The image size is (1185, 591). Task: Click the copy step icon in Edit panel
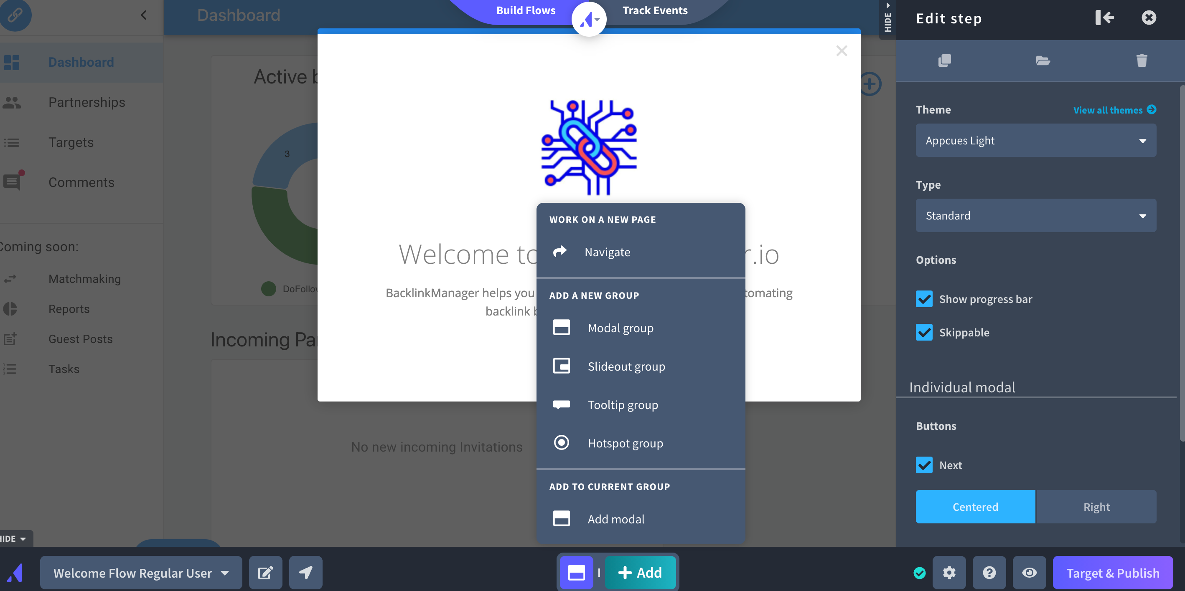[x=944, y=61]
